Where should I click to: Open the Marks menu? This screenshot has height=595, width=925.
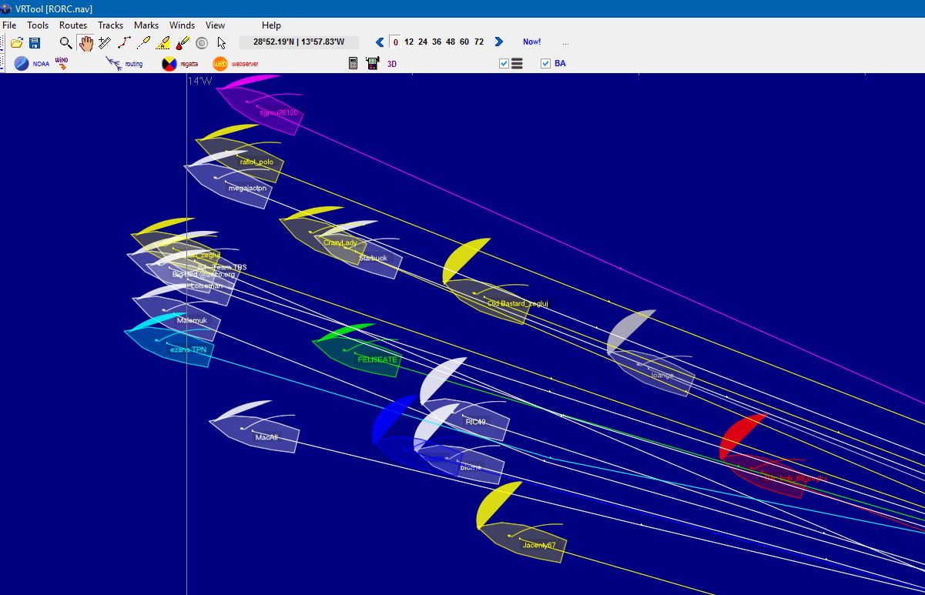146,25
